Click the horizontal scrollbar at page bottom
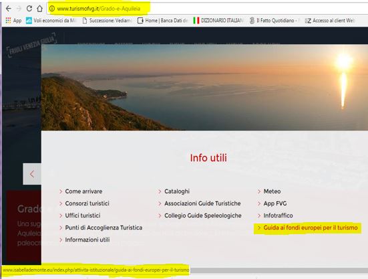 tap(279, 270)
